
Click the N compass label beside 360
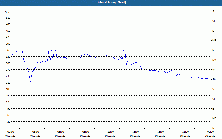click(213, 50)
